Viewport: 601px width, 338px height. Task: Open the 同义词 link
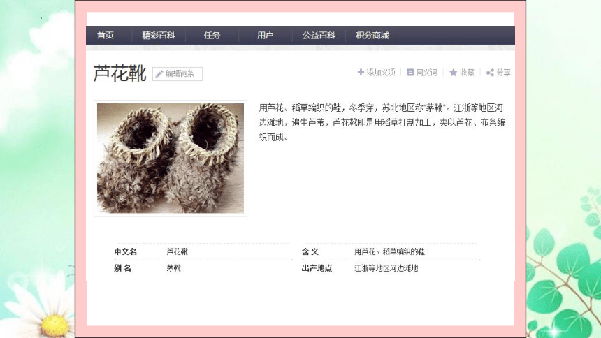coord(426,73)
